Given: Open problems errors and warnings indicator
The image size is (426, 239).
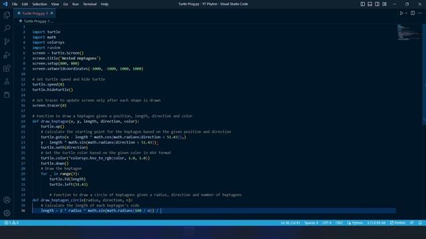Looking at the screenshot, I should (x=11, y=223).
